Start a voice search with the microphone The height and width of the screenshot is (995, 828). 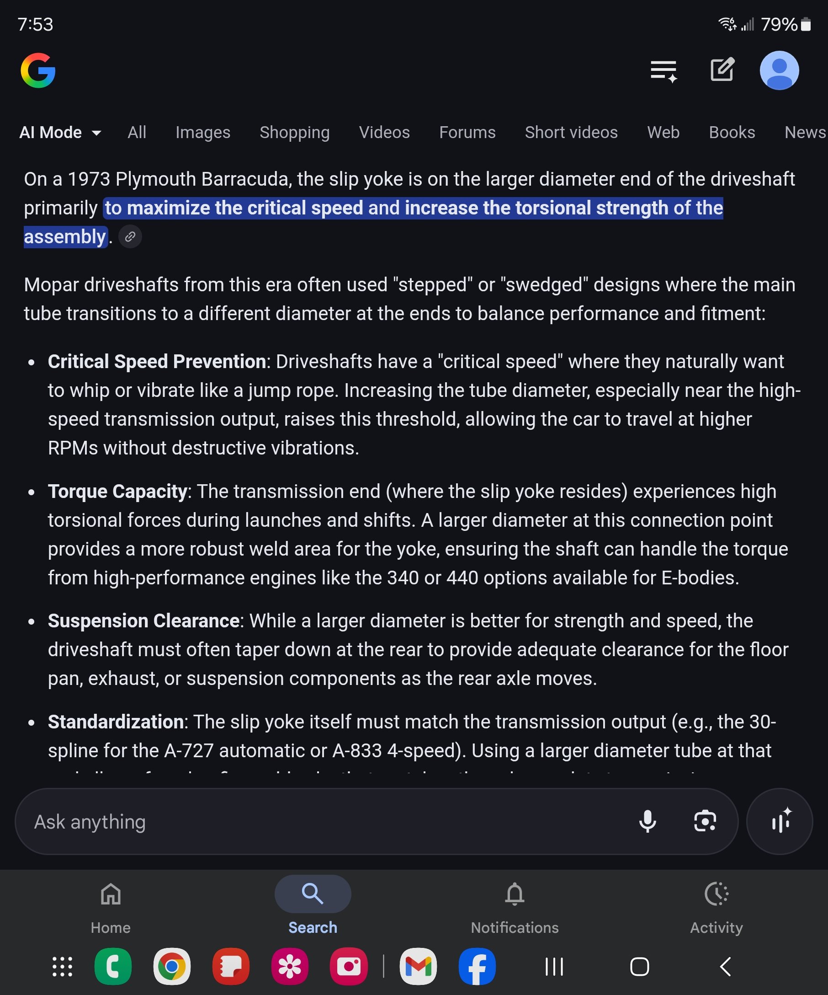(x=648, y=822)
